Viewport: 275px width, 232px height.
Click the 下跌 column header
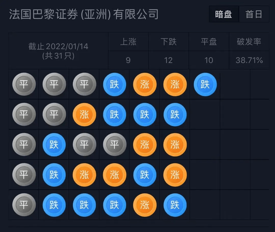click(169, 42)
